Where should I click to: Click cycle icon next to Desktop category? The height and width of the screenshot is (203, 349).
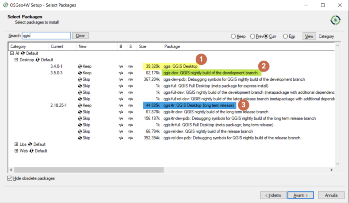coord(37,60)
